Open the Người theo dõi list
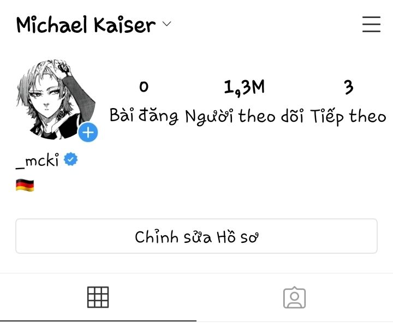 click(244, 116)
